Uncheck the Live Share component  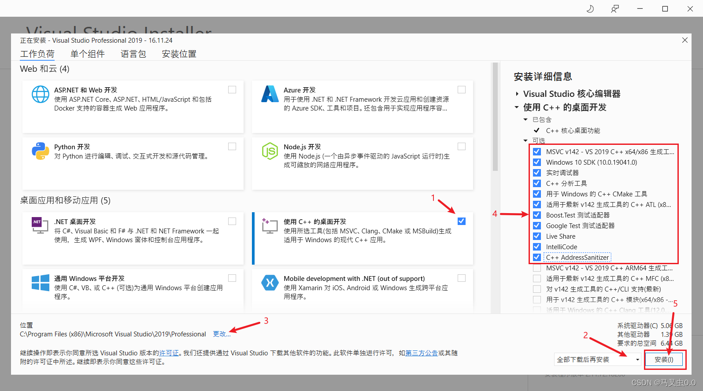(x=537, y=236)
